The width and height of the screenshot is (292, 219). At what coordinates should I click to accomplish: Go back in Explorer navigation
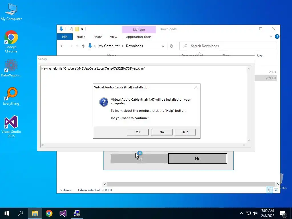pyautogui.click(x=62, y=46)
